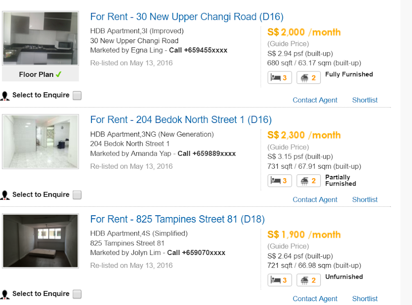The image size is (412, 305).
Task: Click bathroom icon for 825 Tampines Street listing
Action: 308,280
